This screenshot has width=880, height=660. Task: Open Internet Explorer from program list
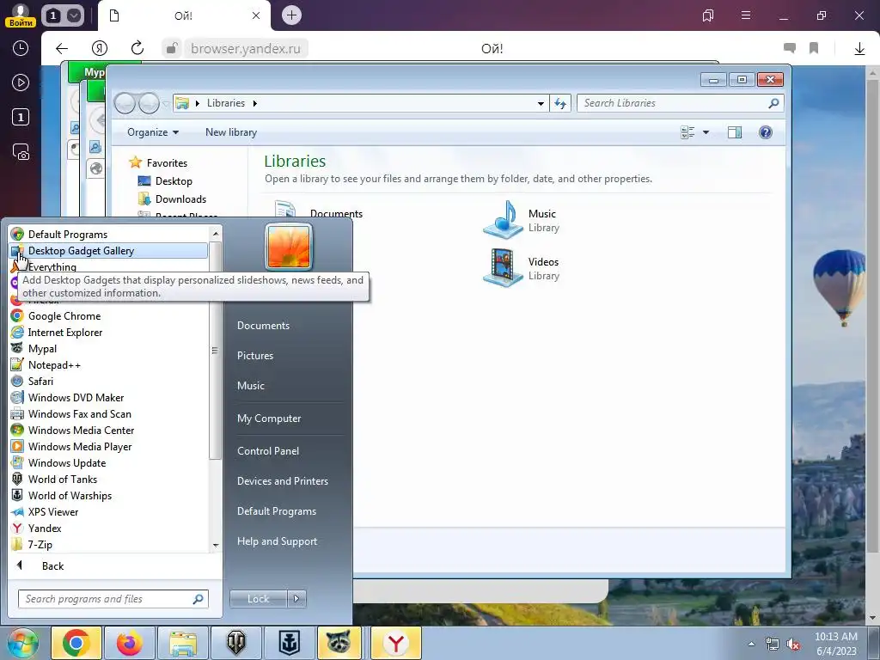109,333
